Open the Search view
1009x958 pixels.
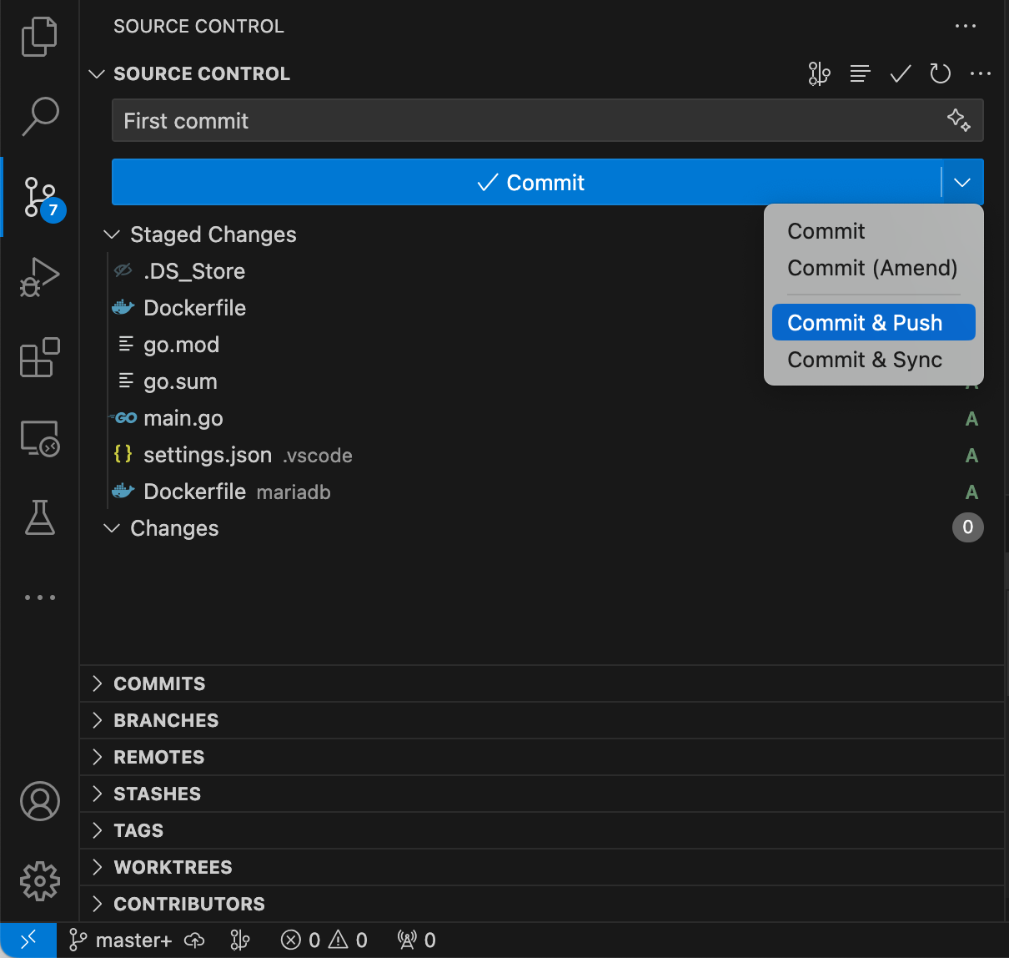pos(39,117)
